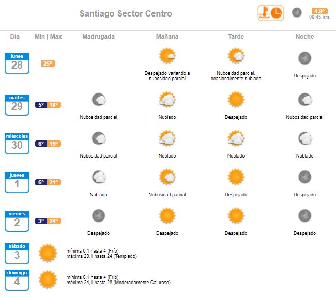
Task: Click the moon icon beside 4.9° reading
Action: coord(297,12)
